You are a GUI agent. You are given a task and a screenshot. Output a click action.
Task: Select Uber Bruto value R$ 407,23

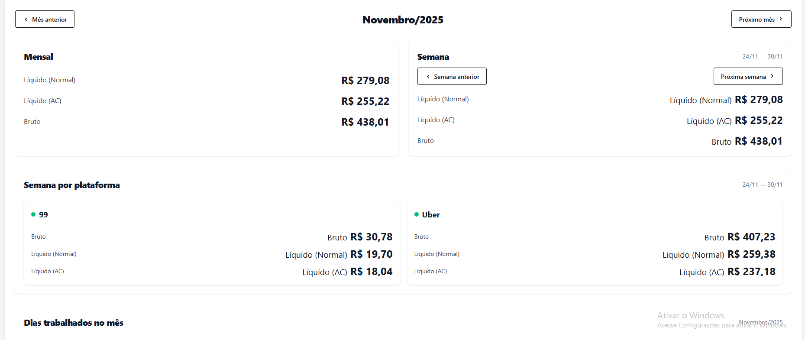[x=751, y=237]
